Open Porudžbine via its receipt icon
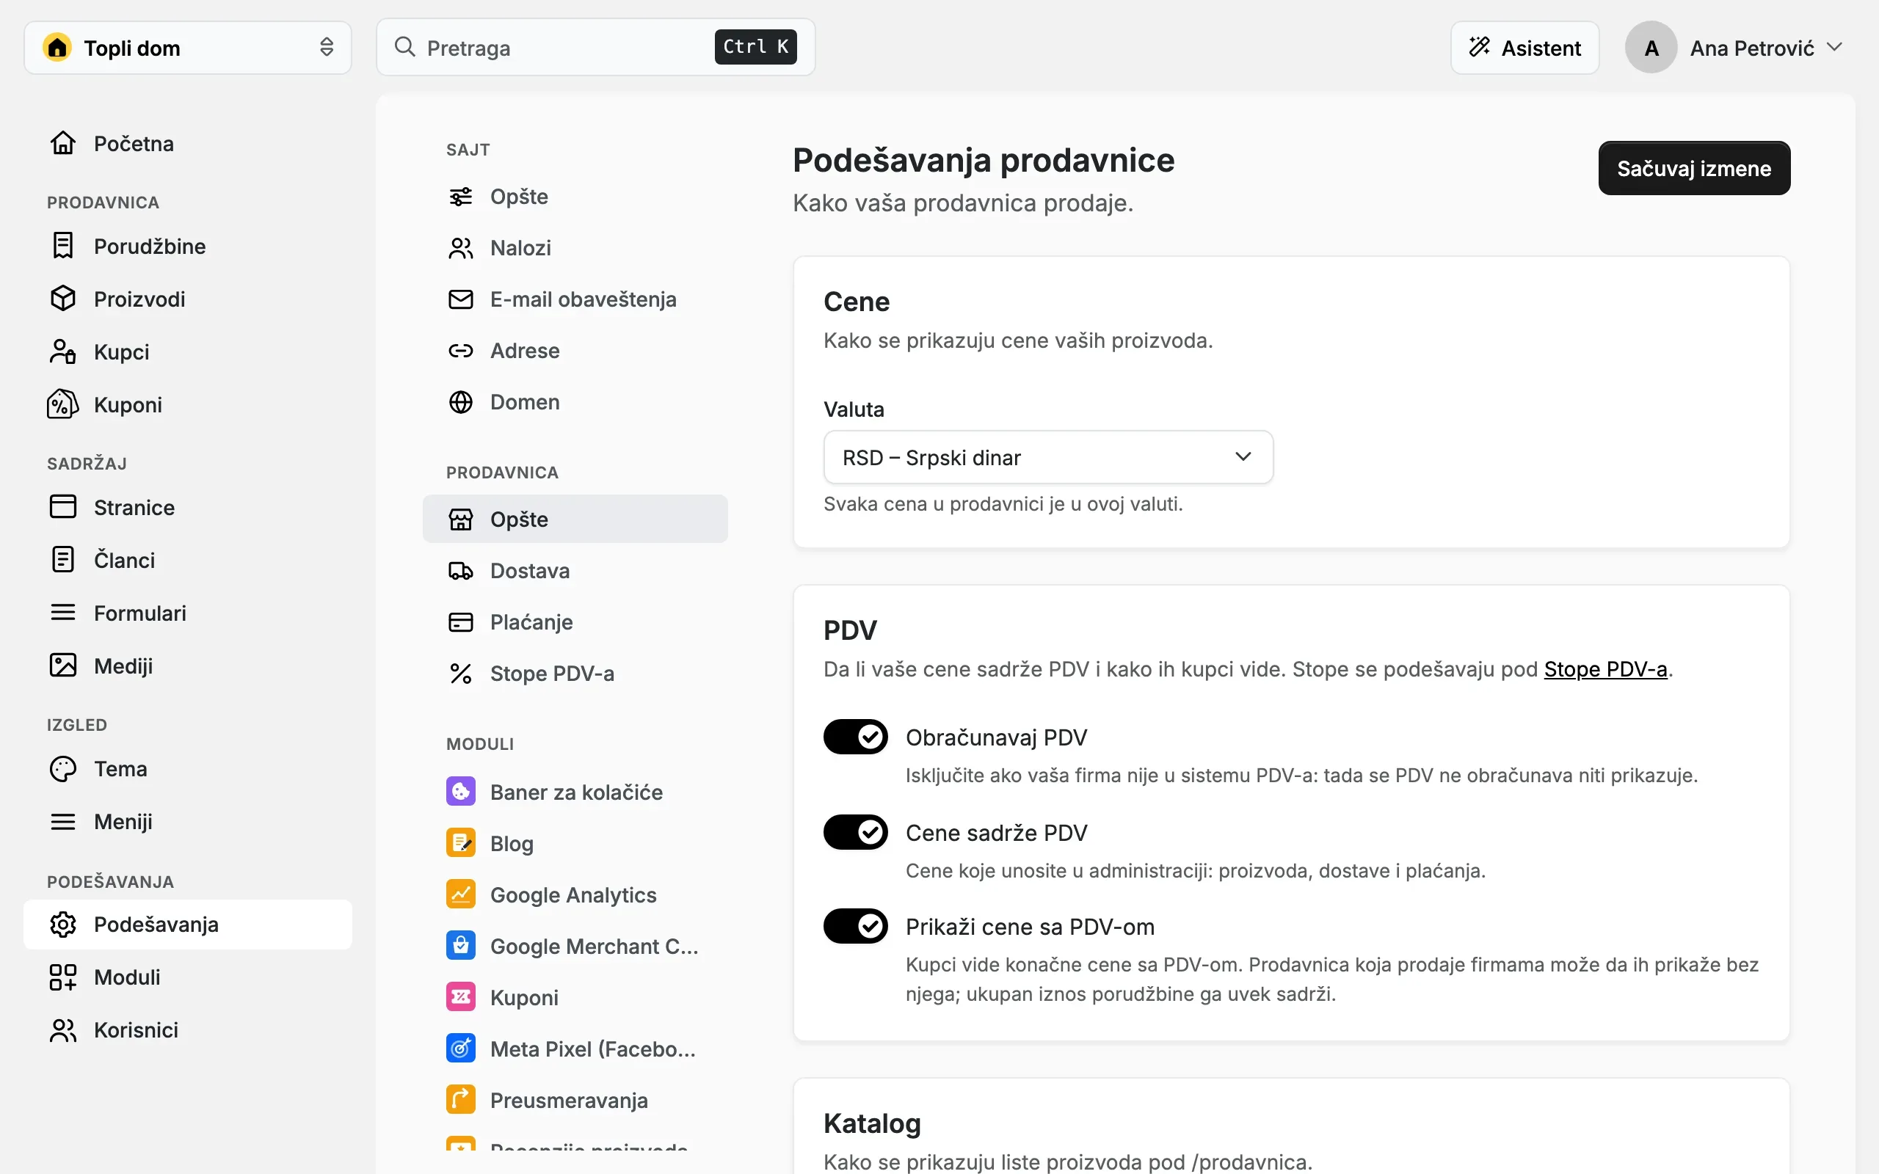Image resolution: width=1879 pixels, height=1174 pixels. pos(63,245)
